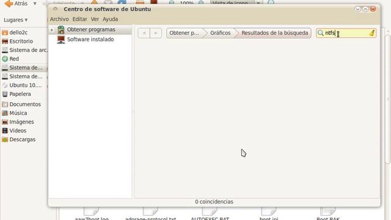Click the 0 coincidencias status text
Screen dimensions: 391x220
214,202
